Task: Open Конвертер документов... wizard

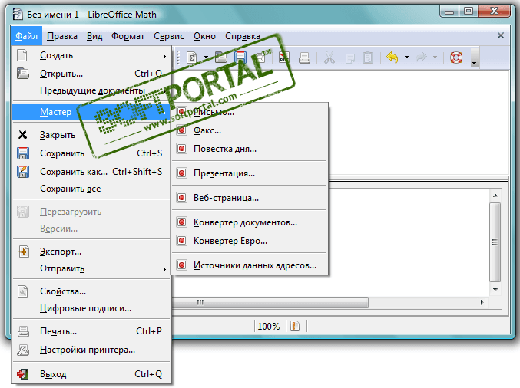Action: (x=250, y=222)
